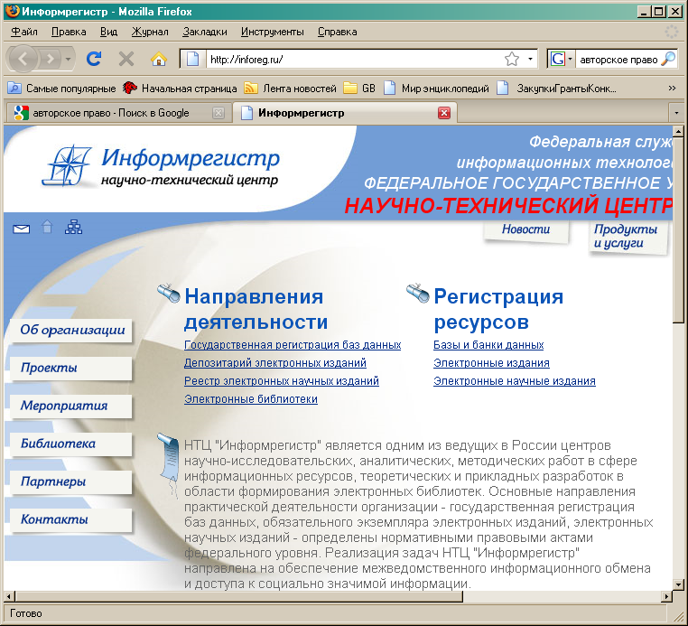This screenshot has height=626, width=688.
Task: Open the Вид menu
Action: coord(108,32)
